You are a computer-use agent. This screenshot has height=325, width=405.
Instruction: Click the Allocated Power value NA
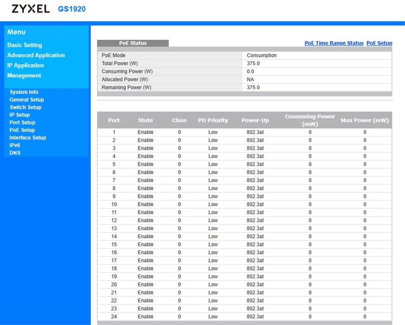click(251, 79)
